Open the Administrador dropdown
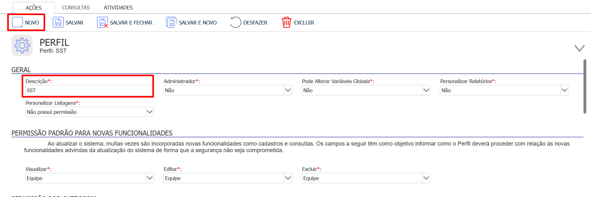591x197 pixels. [228, 90]
